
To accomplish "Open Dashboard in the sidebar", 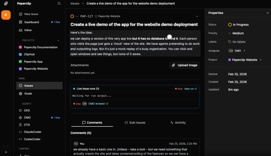I will (x=31, y=22).
